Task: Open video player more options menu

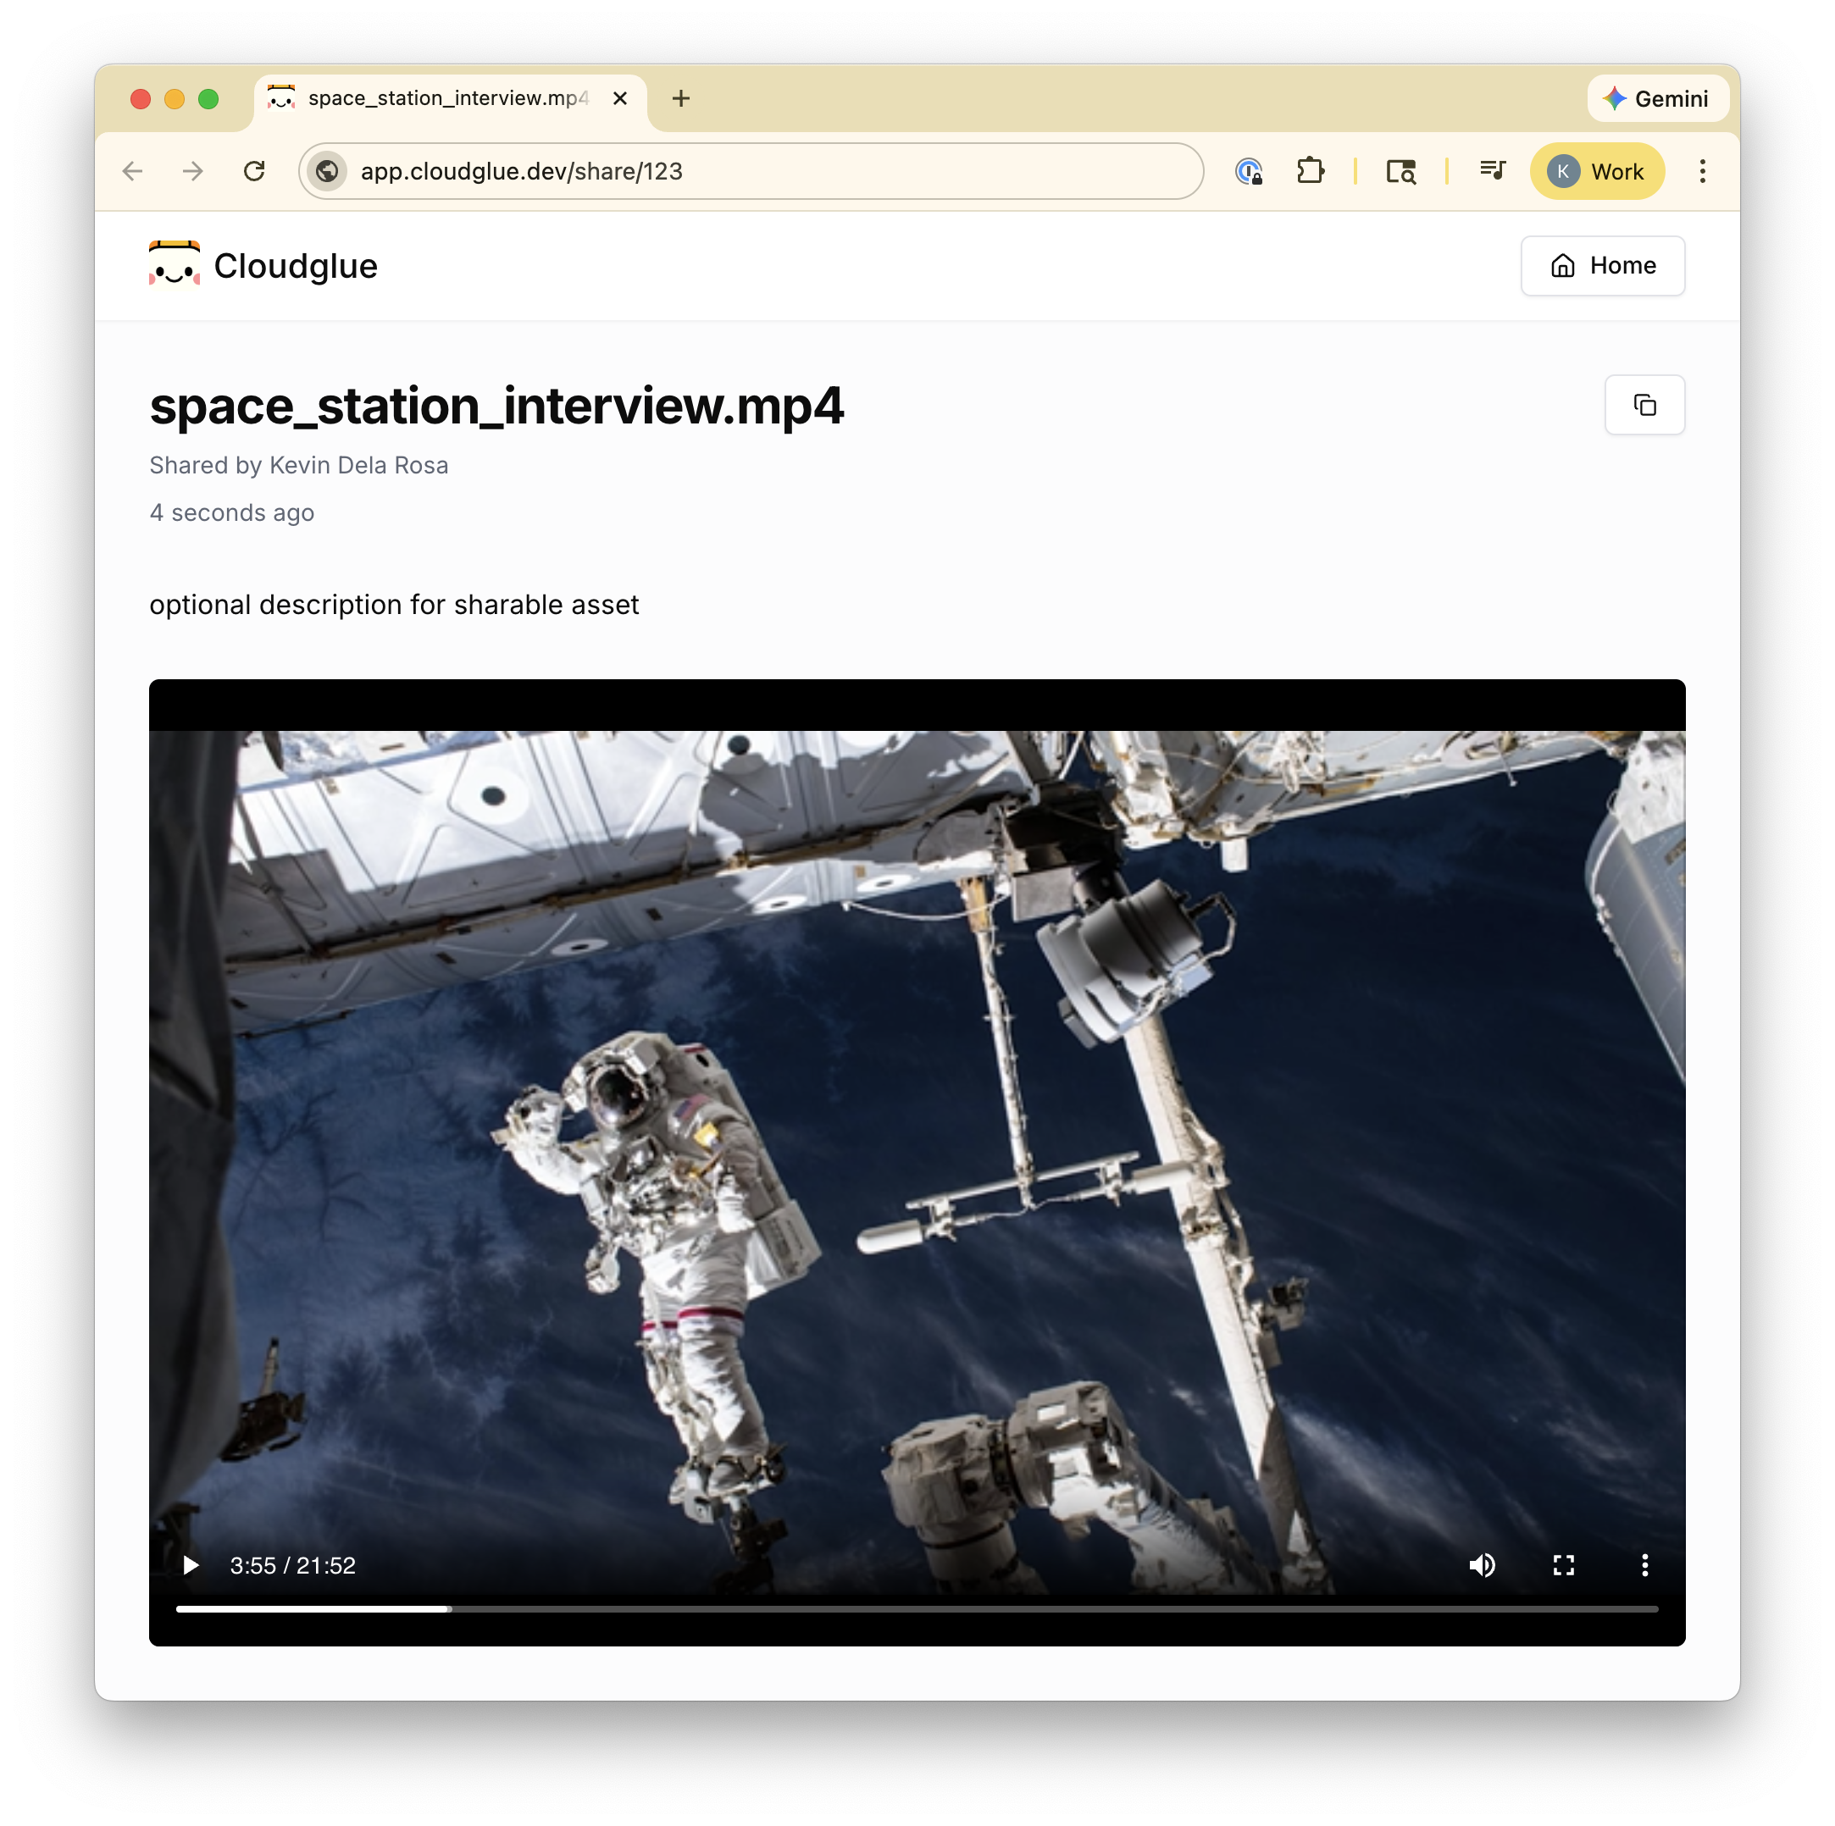Action: pos(1644,1565)
